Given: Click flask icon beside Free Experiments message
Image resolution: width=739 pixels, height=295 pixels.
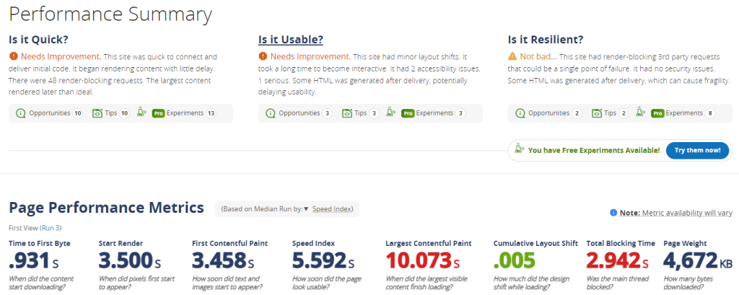Looking at the screenshot, I should pos(520,150).
